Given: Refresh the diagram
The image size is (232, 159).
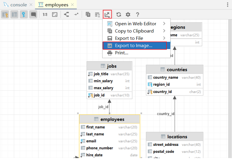Looking at the screenshot, I should [x=119, y=14].
